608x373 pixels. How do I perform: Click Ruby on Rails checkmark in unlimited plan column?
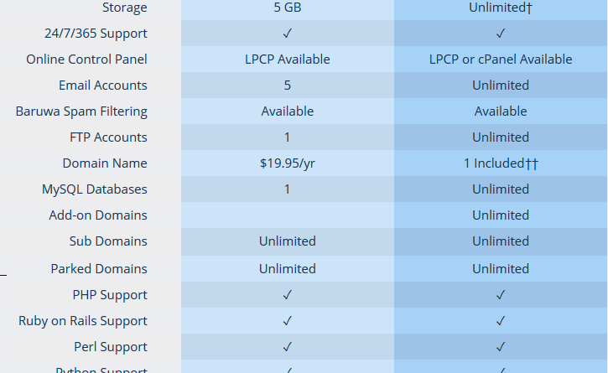[501, 321]
